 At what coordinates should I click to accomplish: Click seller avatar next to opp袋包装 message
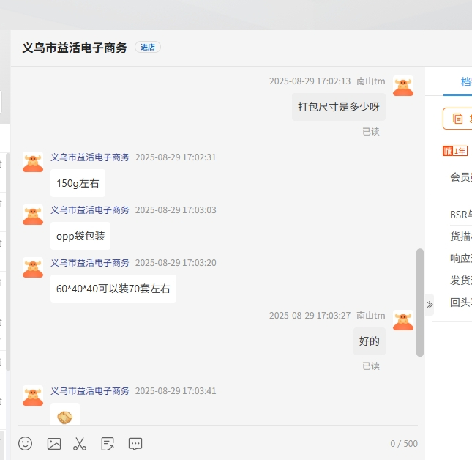tap(33, 215)
